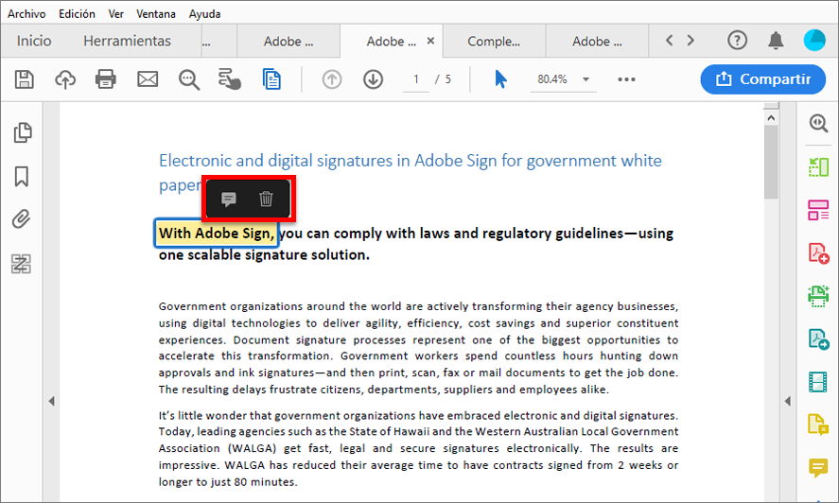839x503 pixels.
Task: Go to next page arrow
Action: tap(373, 79)
